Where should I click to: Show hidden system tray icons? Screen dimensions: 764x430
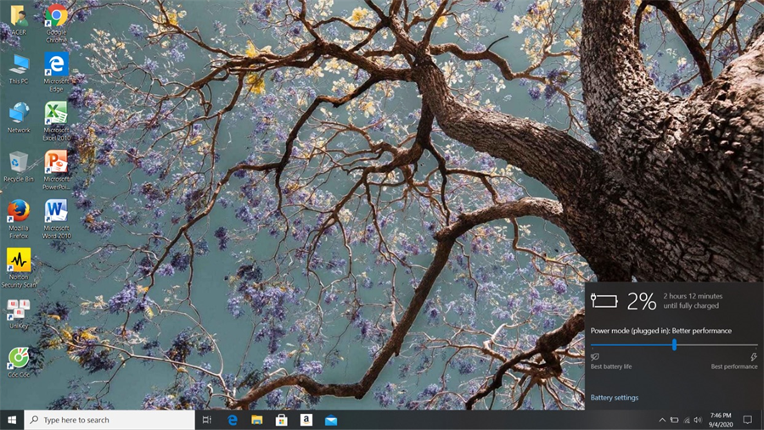(x=662, y=420)
